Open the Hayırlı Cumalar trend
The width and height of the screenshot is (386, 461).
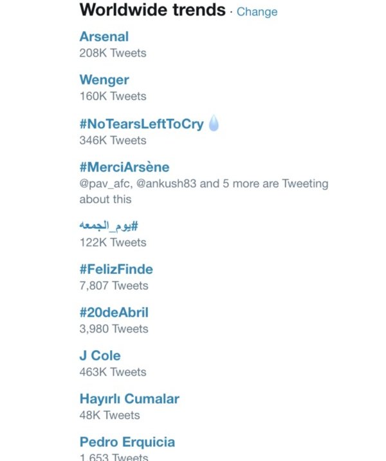(x=129, y=398)
